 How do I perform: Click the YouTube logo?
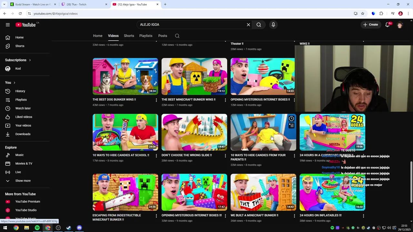pos(25,25)
